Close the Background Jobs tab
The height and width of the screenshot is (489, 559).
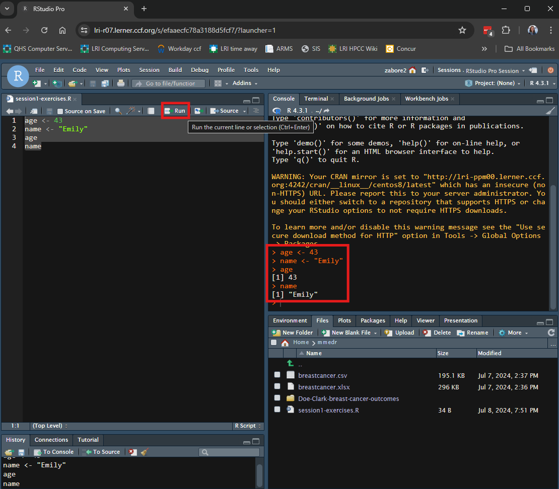point(394,99)
